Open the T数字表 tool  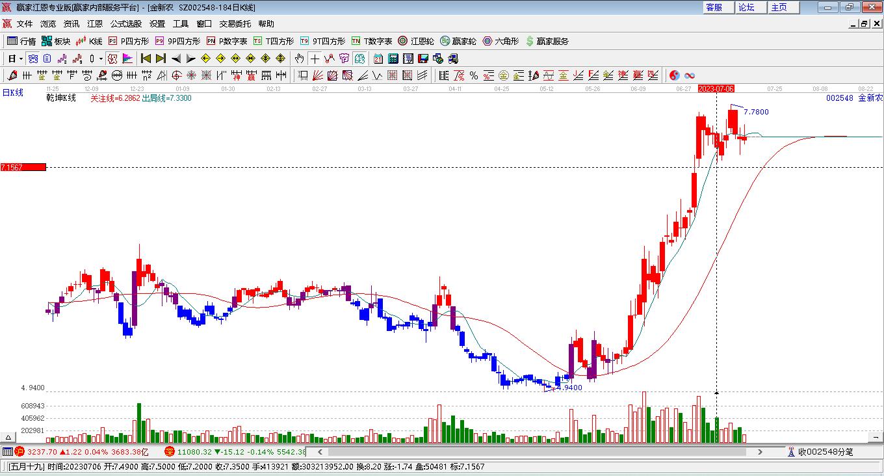[372, 41]
